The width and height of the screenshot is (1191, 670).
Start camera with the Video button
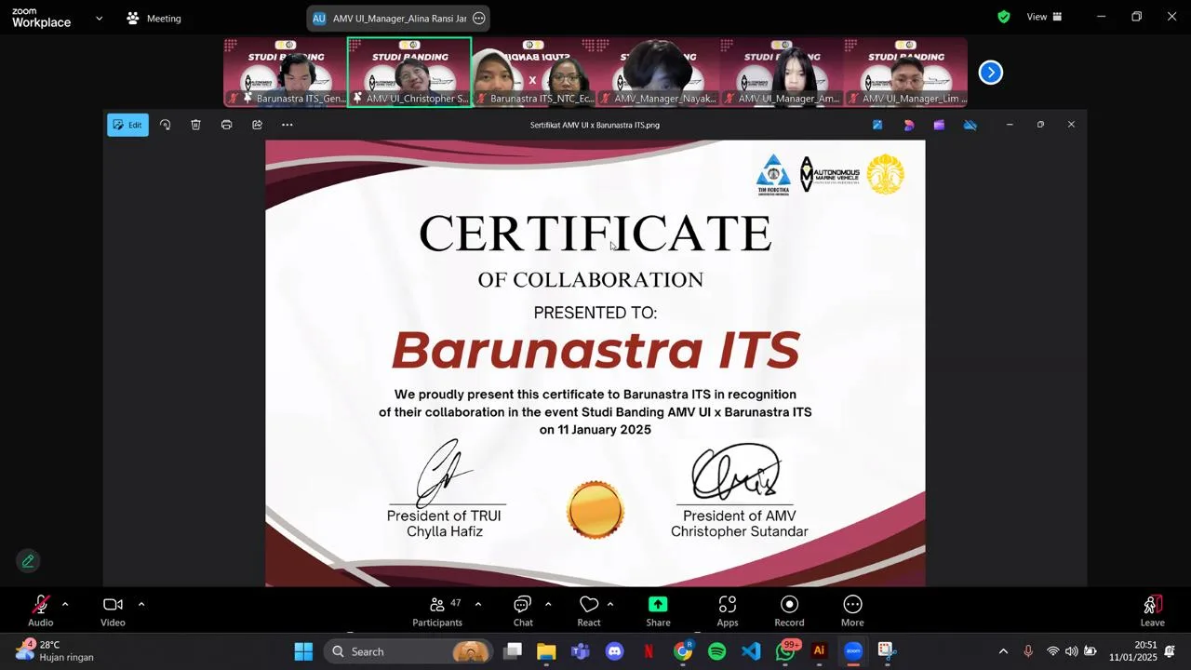click(113, 610)
